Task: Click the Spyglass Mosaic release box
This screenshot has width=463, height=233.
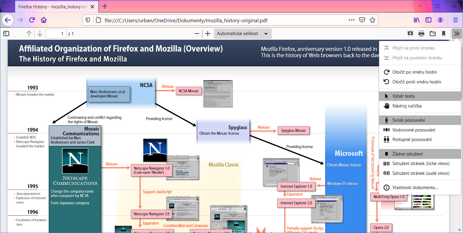Action: (293, 131)
